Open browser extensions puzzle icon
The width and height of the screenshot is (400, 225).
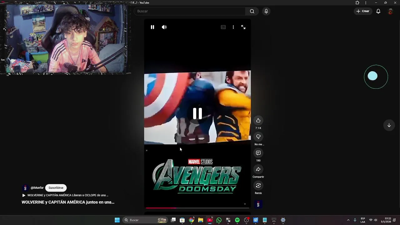(357, 3)
